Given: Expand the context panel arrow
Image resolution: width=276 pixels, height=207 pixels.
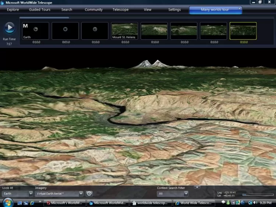Looking at the screenshot, I should [197, 187].
